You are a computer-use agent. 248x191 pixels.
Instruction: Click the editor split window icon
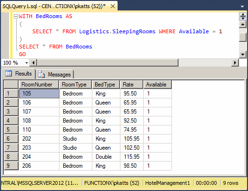(243, 17)
